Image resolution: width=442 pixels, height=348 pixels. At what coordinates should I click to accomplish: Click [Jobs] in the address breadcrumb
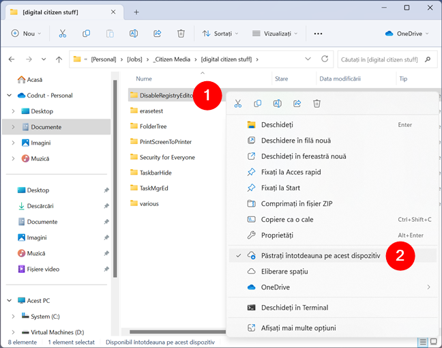pyautogui.click(x=134, y=59)
